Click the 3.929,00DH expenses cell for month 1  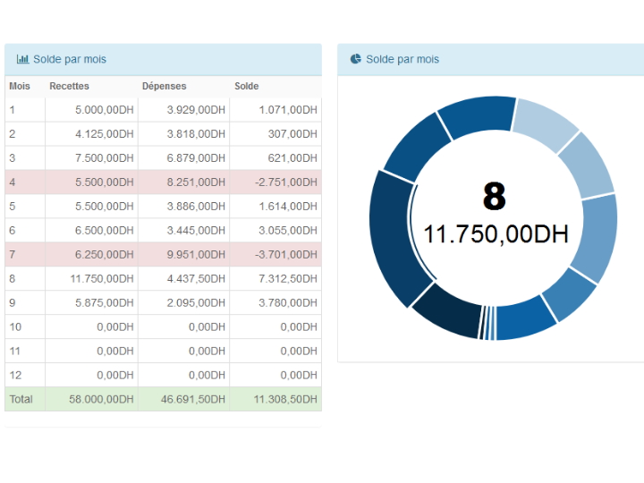pos(197,110)
